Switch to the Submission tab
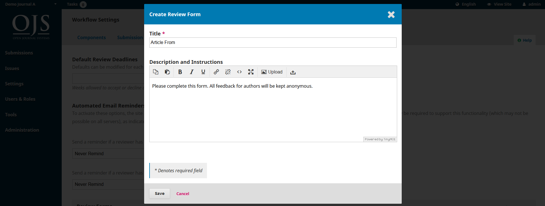This screenshot has height=206, width=545. click(x=130, y=37)
